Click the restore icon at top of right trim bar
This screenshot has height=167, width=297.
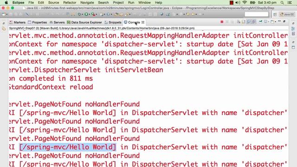coord(293,24)
